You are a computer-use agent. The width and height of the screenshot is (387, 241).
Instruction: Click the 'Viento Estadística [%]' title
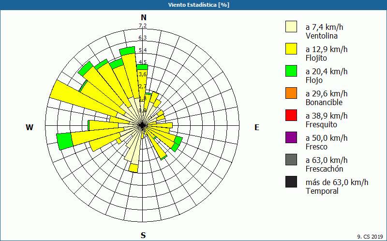199,5
